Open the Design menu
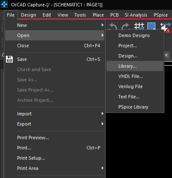 (29, 15)
